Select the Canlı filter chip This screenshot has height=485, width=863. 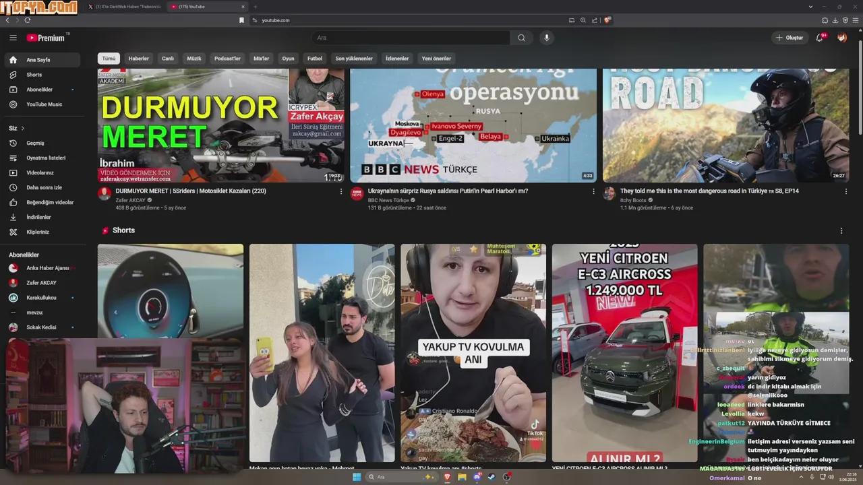click(168, 59)
